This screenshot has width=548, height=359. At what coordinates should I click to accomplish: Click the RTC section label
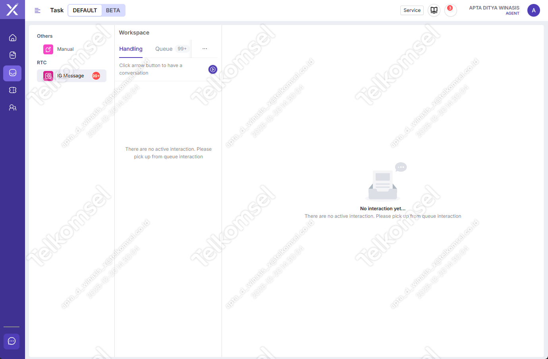[x=42, y=63]
